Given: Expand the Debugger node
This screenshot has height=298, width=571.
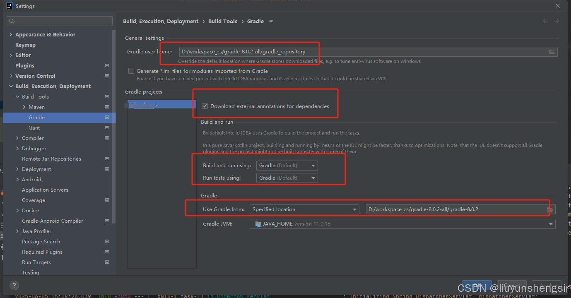Looking at the screenshot, I should click(17, 148).
